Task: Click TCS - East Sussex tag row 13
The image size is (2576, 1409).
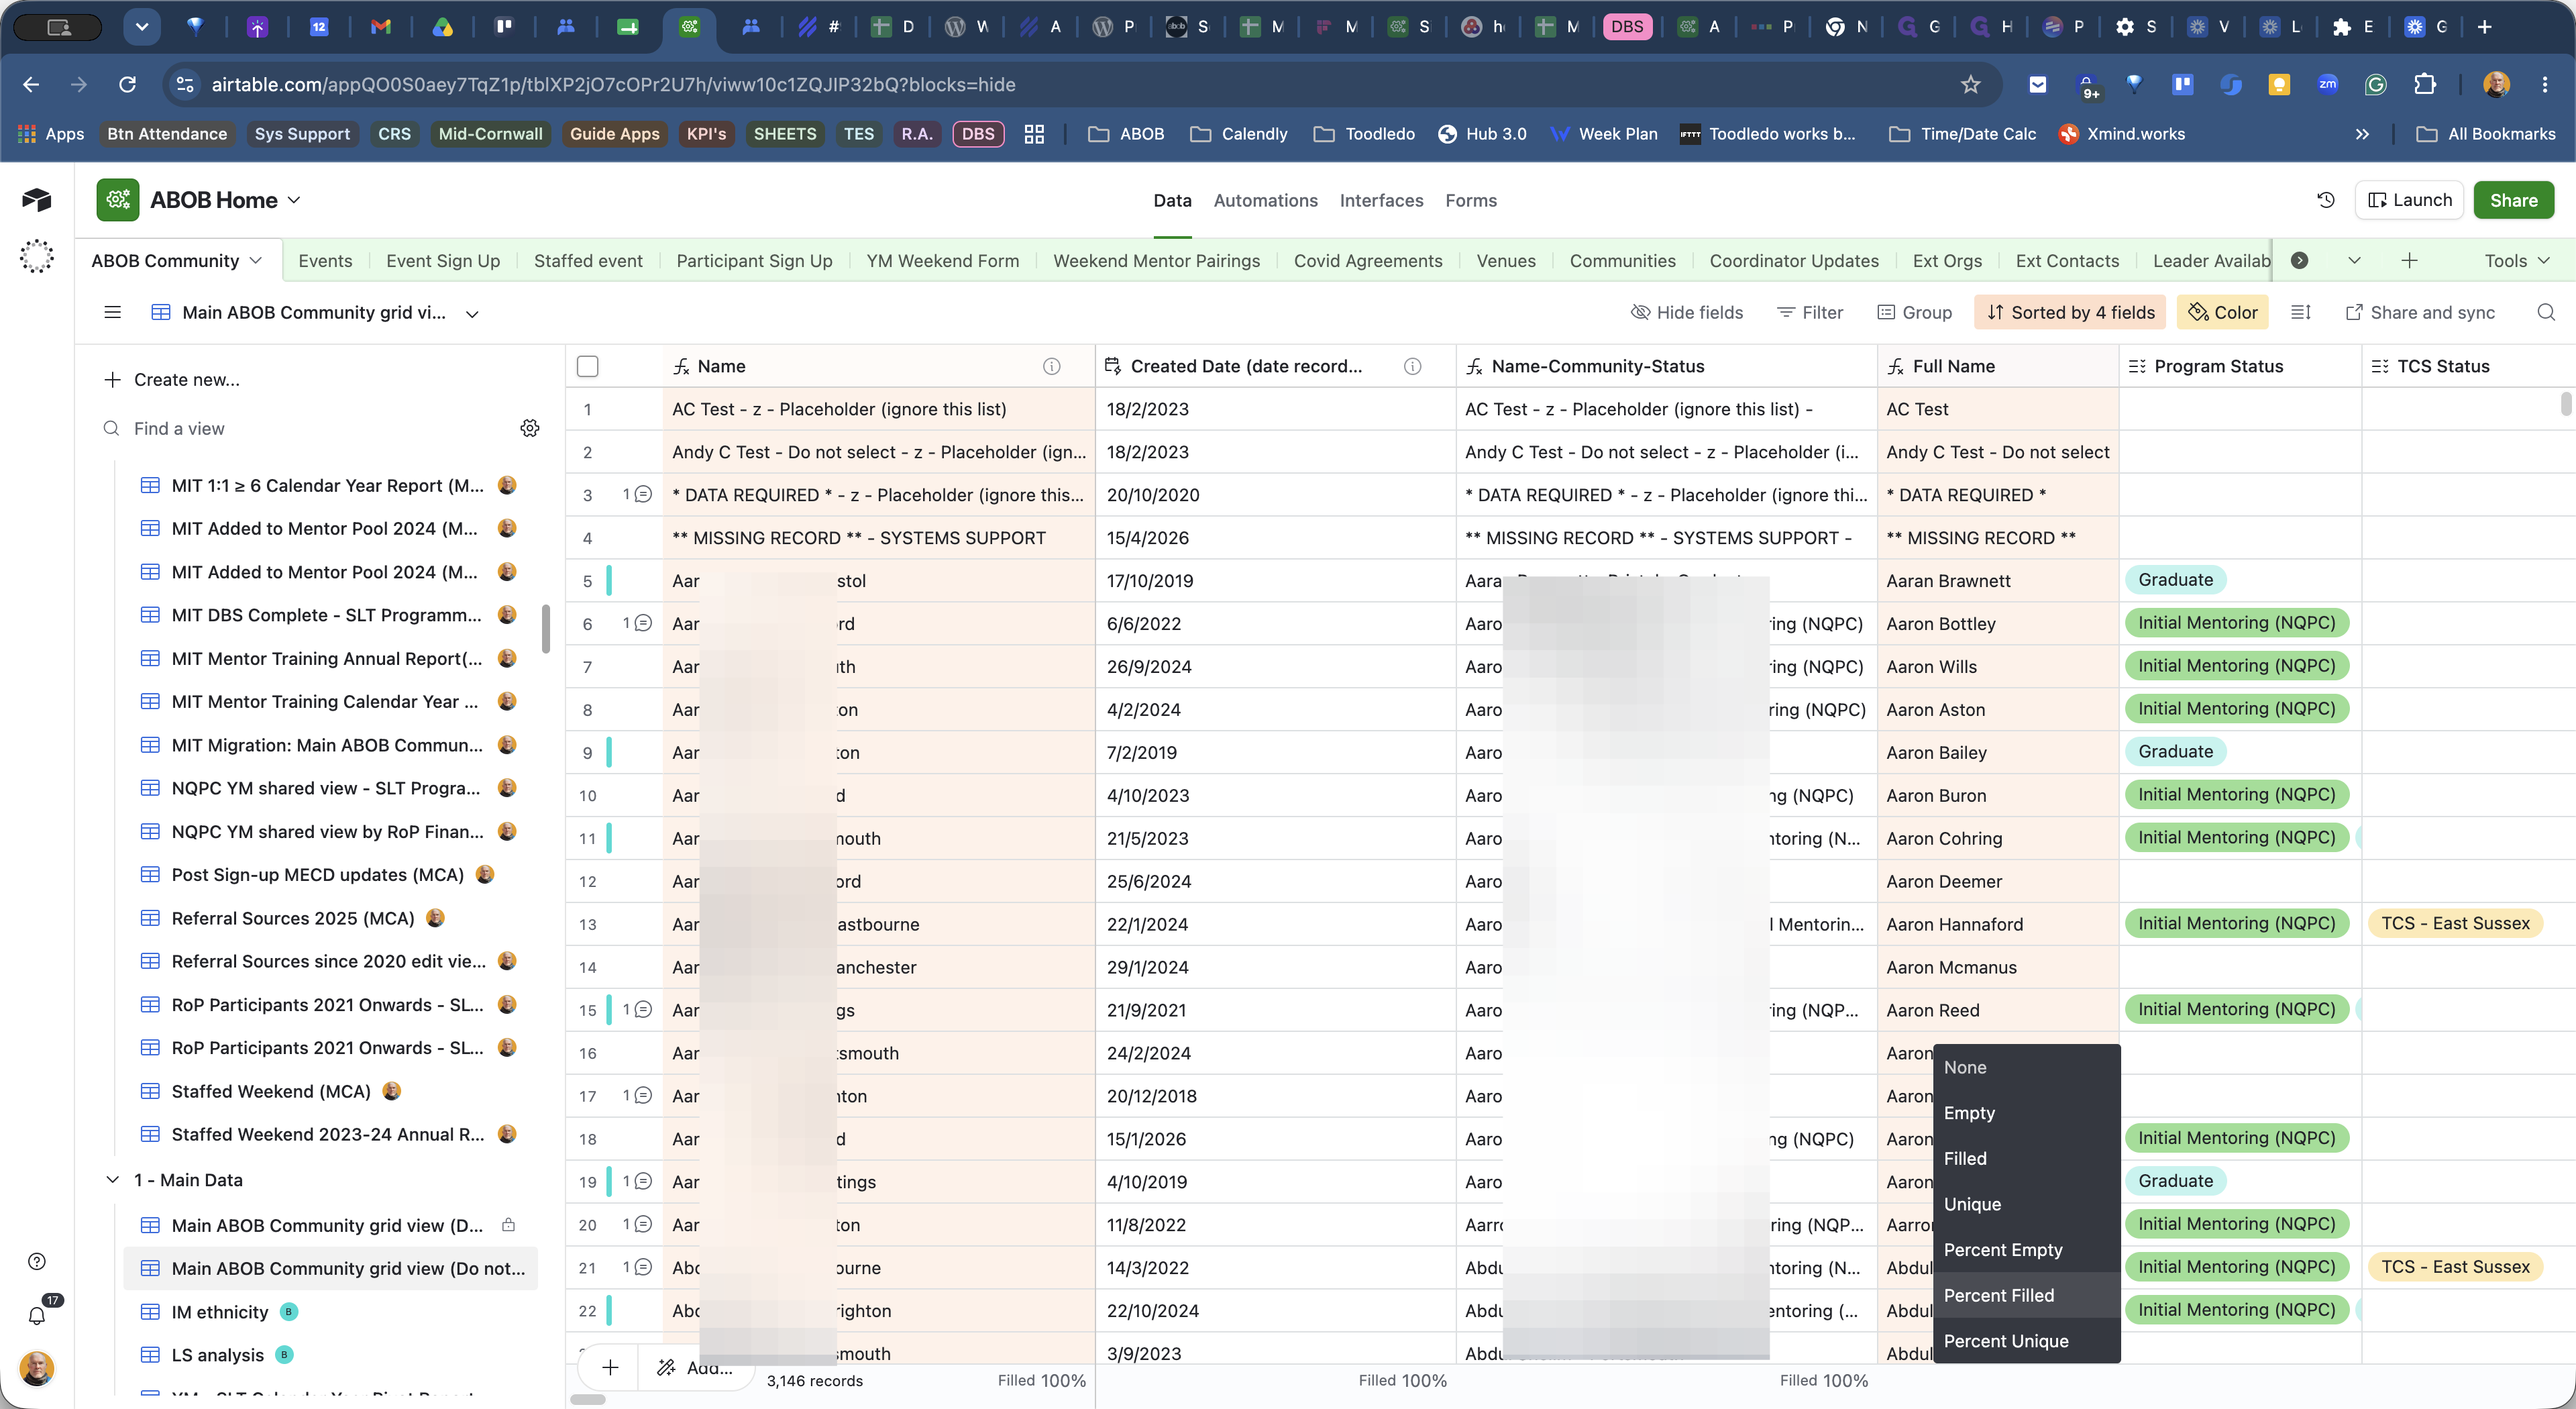Action: pyautogui.click(x=2455, y=923)
